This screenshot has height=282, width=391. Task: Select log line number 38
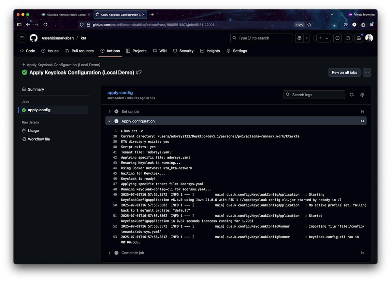tap(115, 136)
